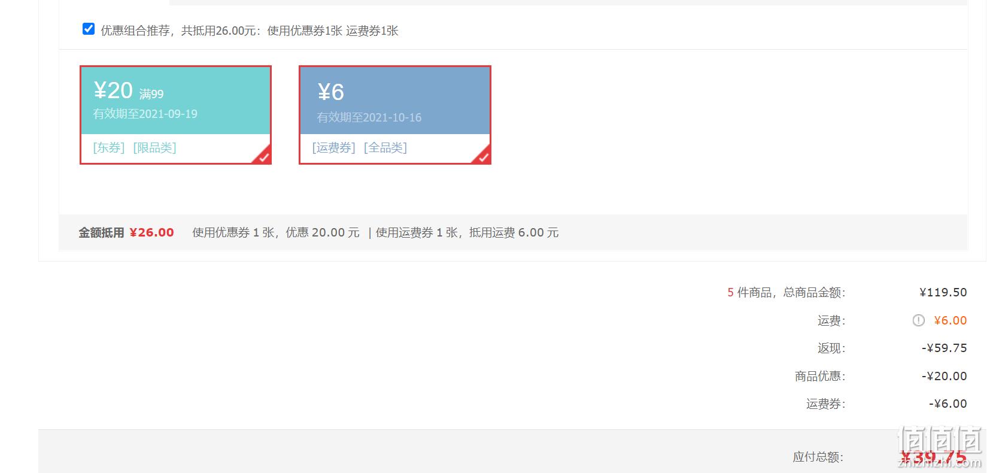Click the [限品类] label
The height and width of the screenshot is (473, 987).
pyautogui.click(x=154, y=148)
